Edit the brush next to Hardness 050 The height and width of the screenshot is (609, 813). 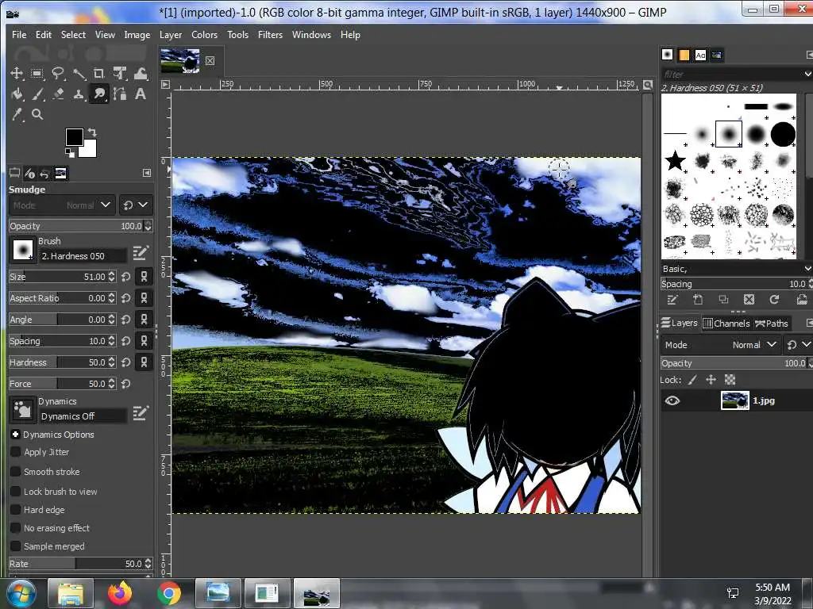pos(141,253)
